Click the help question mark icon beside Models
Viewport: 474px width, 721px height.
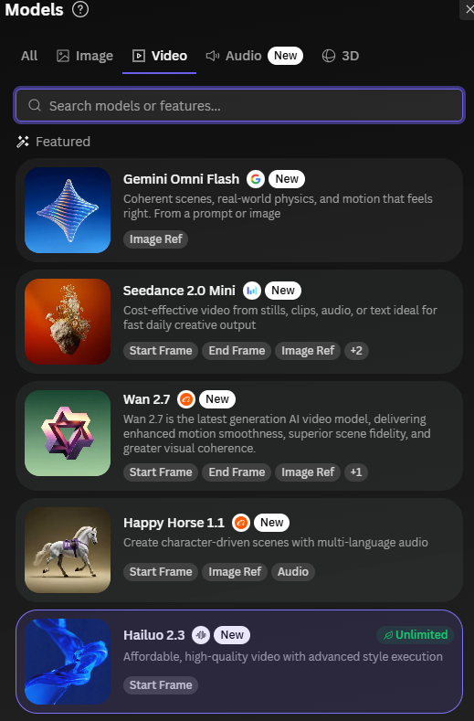pyautogui.click(x=80, y=9)
